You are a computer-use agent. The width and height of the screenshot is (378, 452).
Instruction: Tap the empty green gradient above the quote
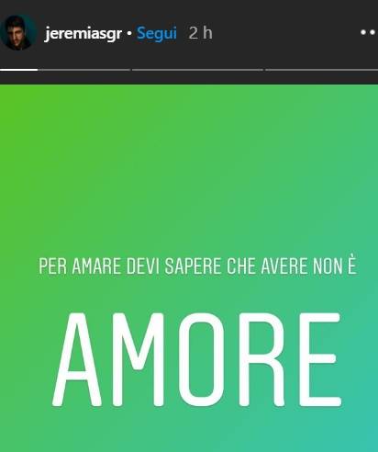click(189, 168)
